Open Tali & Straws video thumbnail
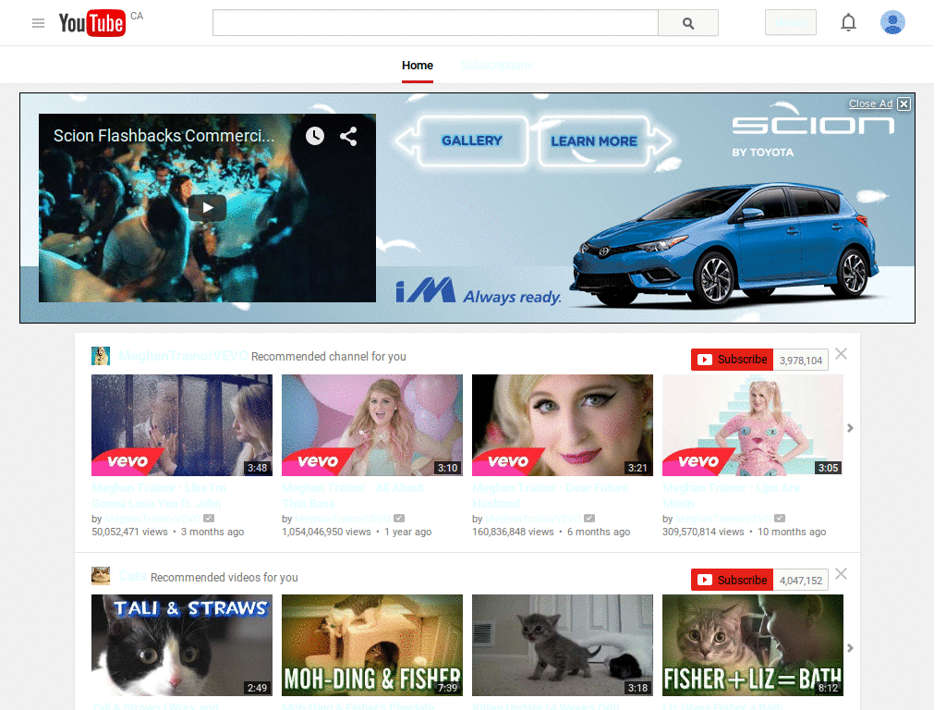 coord(182,645)
